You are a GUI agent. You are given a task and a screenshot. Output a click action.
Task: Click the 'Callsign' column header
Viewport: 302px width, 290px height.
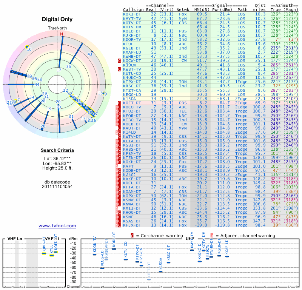click(x=133, y=10)
